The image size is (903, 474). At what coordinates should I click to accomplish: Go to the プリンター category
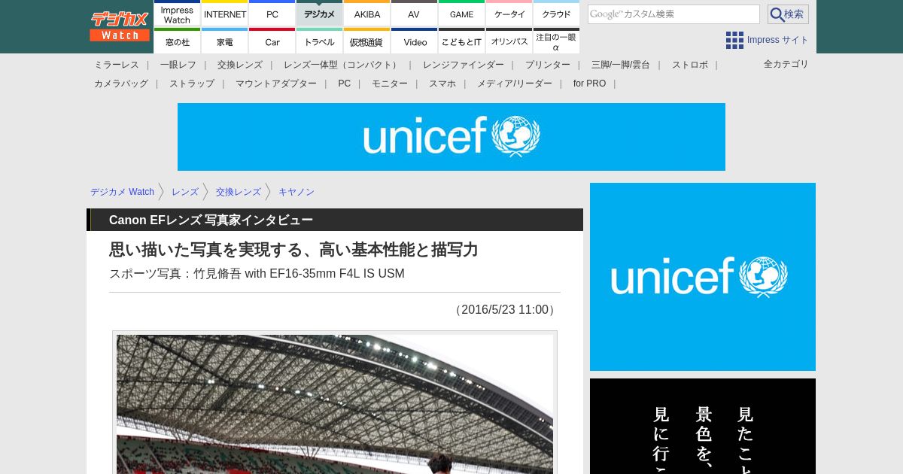coord(548,65)
